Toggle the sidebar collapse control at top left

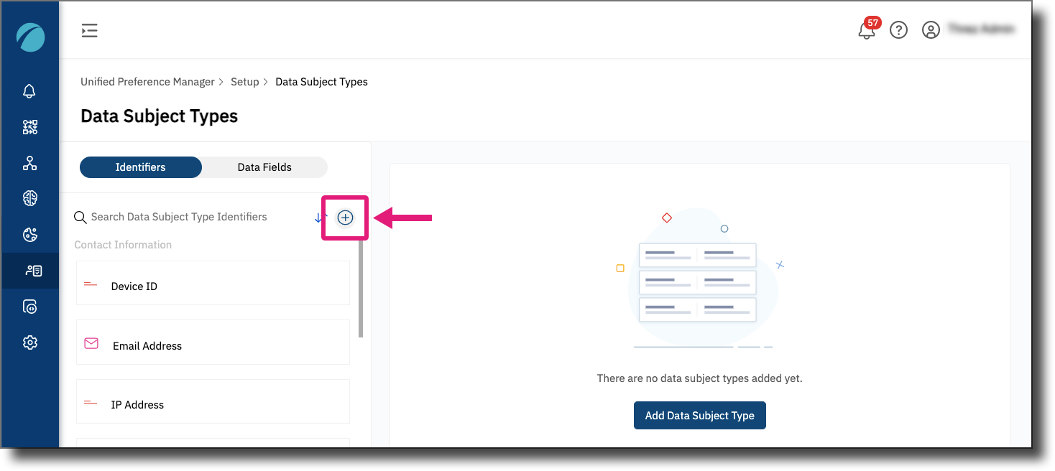pos(89,30)
